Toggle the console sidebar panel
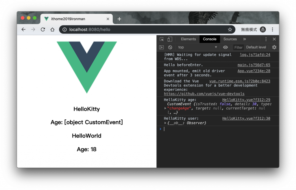Image resolution: width=296 pixels, height=190 pixels. coord(161,47)
